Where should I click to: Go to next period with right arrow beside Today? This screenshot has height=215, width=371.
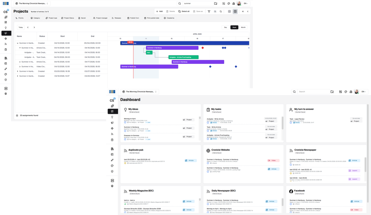[x=34, y=27]
